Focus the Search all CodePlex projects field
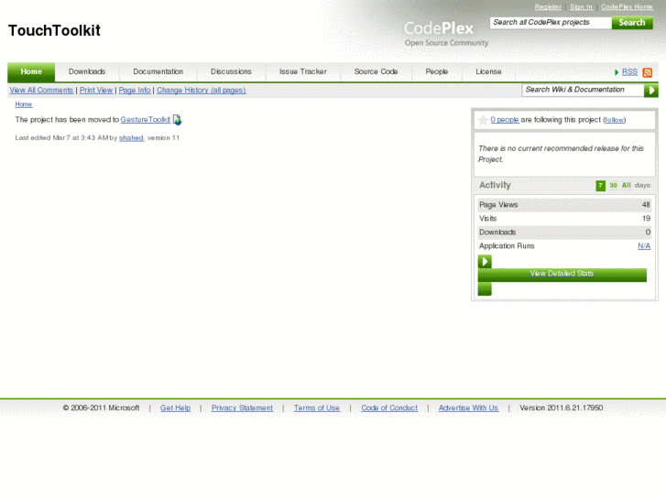666x499 pixels. point(551,23)
